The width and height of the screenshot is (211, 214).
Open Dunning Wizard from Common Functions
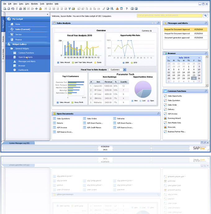click(174, 118)
